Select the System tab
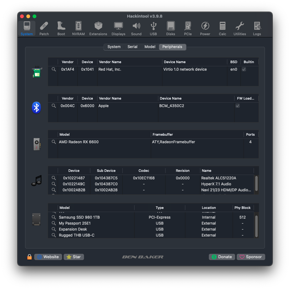The image size is (290, 289). 114,47
